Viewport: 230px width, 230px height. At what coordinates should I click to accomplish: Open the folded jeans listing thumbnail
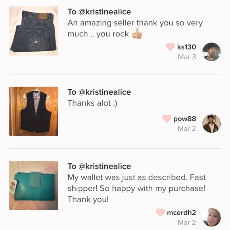point(34,31)
